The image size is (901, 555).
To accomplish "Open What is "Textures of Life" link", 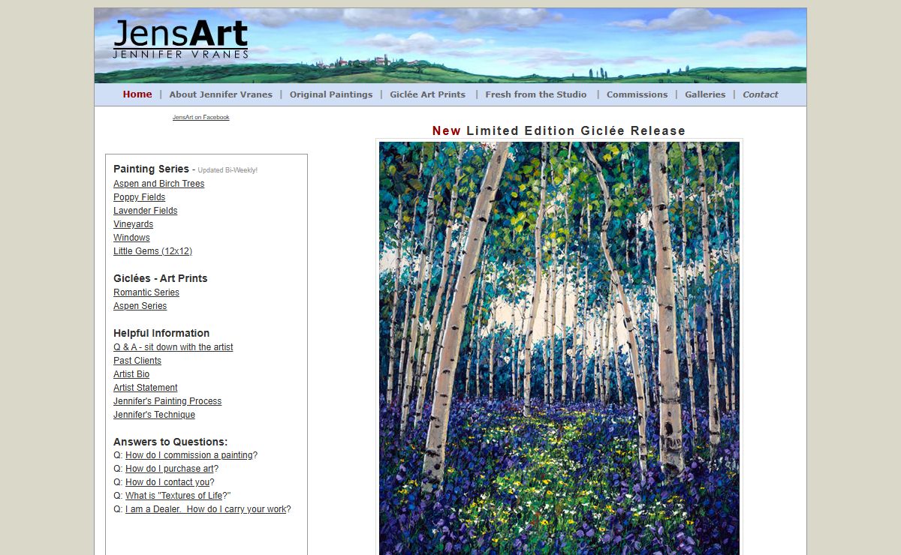I will [x=176, y=496].
